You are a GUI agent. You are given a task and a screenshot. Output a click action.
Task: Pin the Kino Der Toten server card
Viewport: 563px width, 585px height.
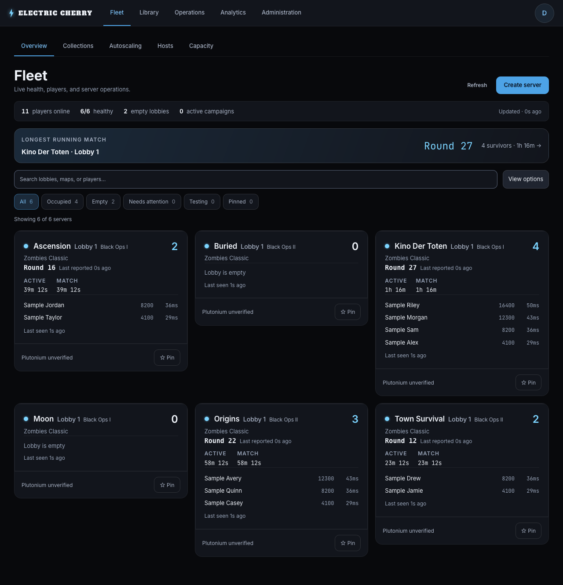pyautogui.click(x=528, y=382)
